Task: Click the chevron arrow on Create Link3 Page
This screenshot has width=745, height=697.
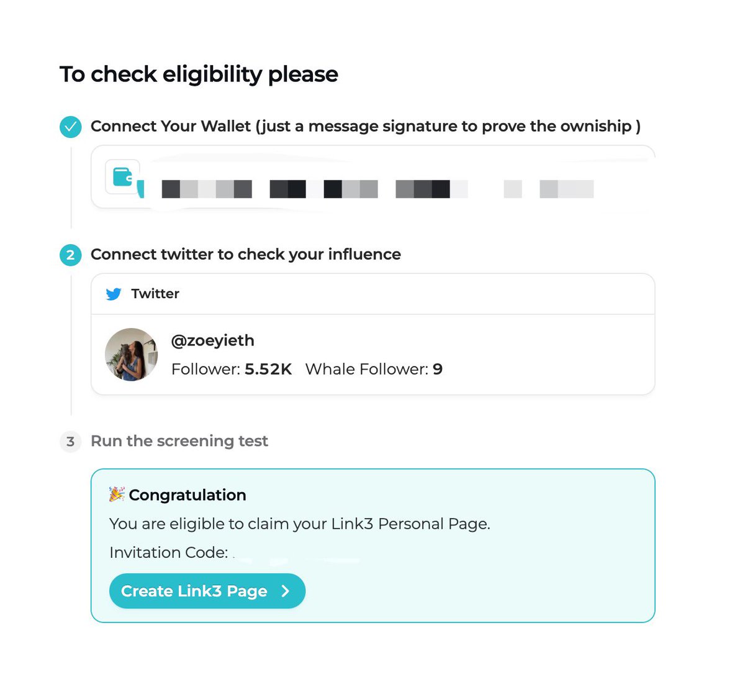Action: click(286, 591)
